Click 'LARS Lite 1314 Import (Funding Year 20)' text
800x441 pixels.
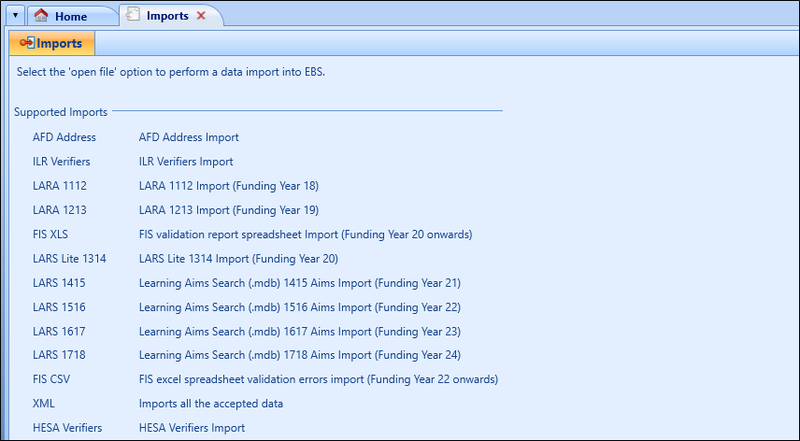pyautogui.click(x=238, y=259)
